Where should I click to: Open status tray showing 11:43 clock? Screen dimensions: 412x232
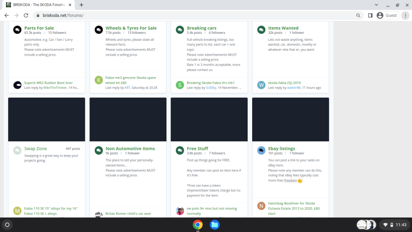tap(395, 225)
